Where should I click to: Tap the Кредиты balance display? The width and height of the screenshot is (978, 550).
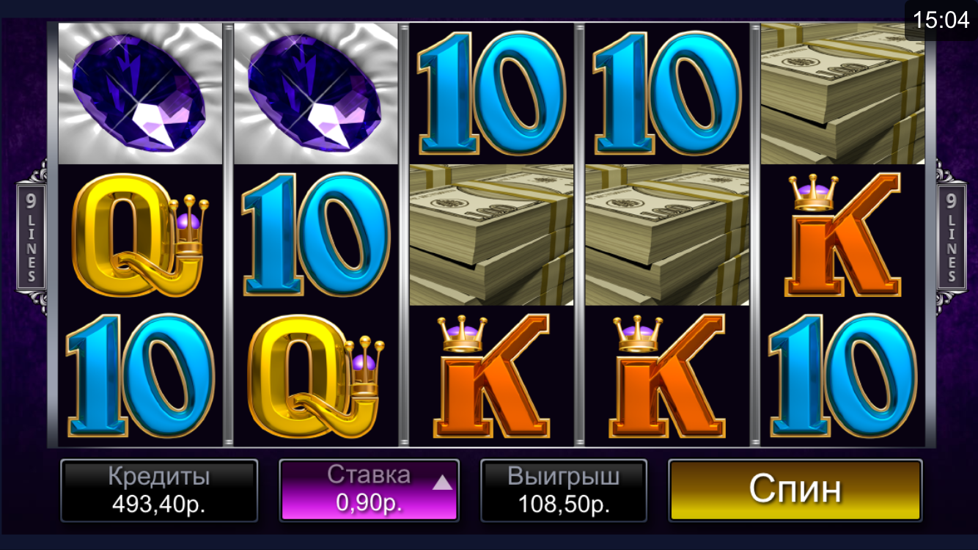click(159, 491)
